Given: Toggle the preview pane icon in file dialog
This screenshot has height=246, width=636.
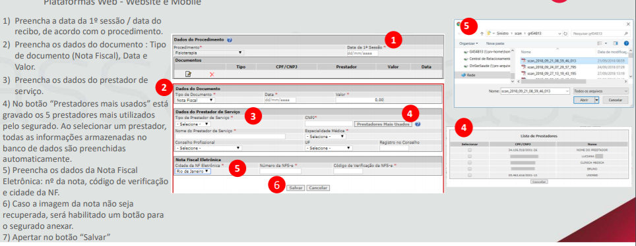Looking at the screenshot, I should [616, 43].
